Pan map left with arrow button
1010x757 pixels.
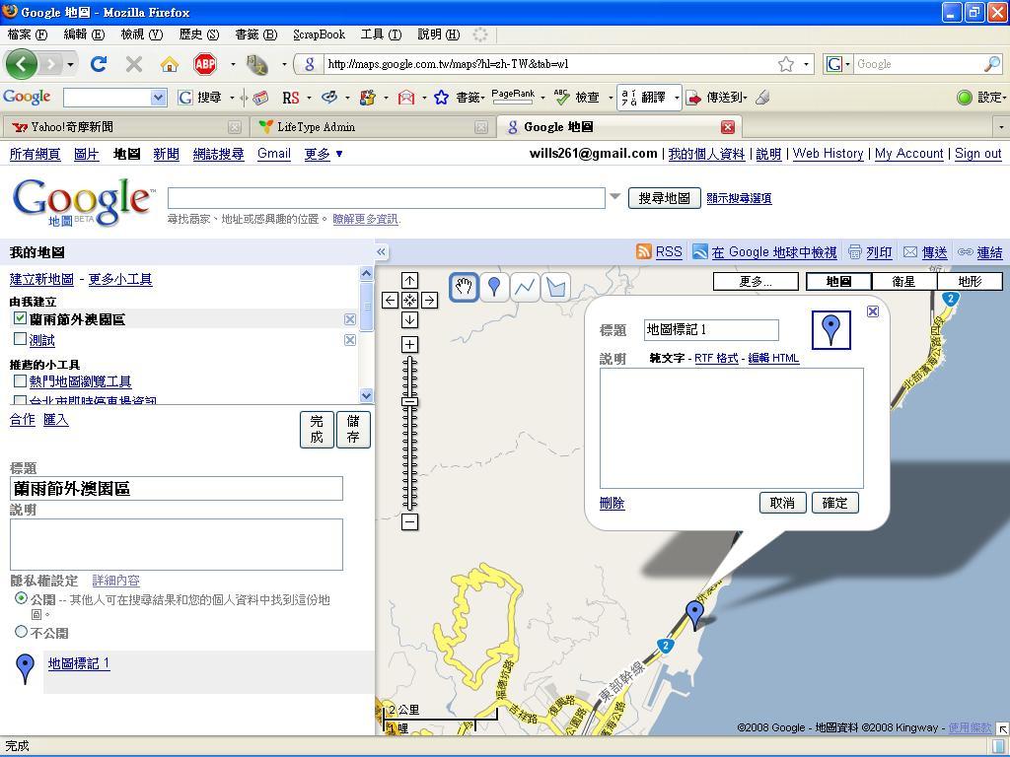(x=390, y=300)
